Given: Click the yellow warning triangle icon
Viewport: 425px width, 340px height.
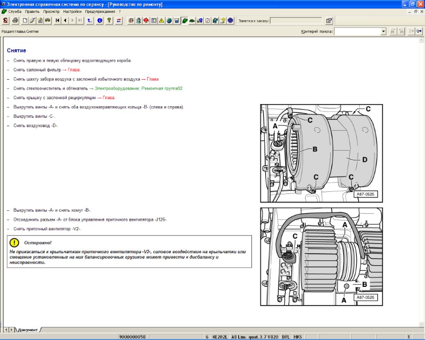Looking at the screenshot, I should (x=162, y=20).
